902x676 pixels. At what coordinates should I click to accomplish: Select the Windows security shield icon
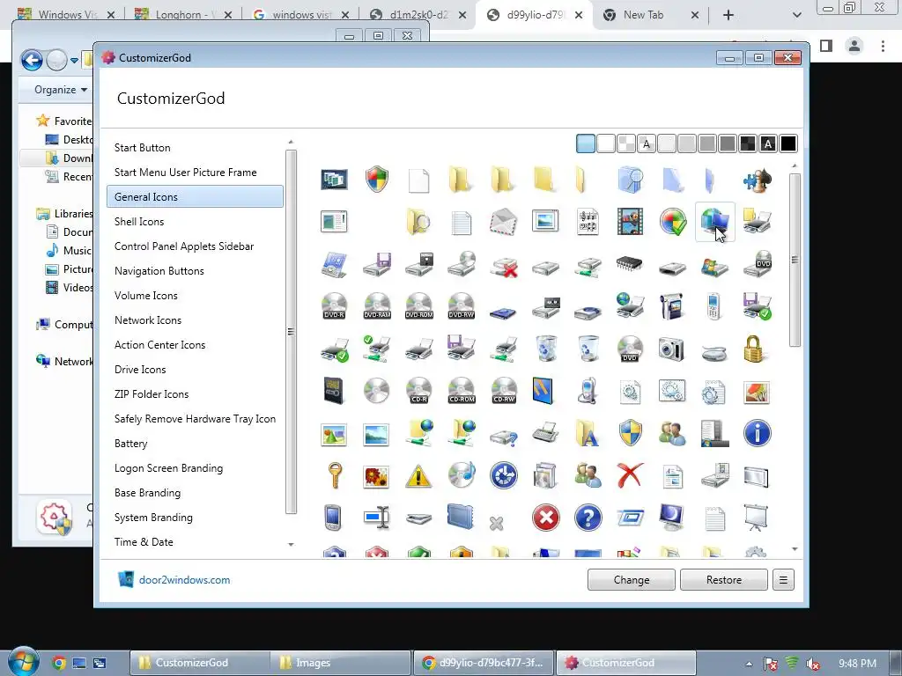[x=377, y=180]
